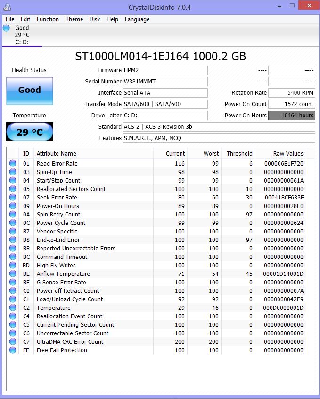Screen dimensions: 320x399
Task: Click the Serial Number field W381MMMT
Action: [x=165, y=82]
